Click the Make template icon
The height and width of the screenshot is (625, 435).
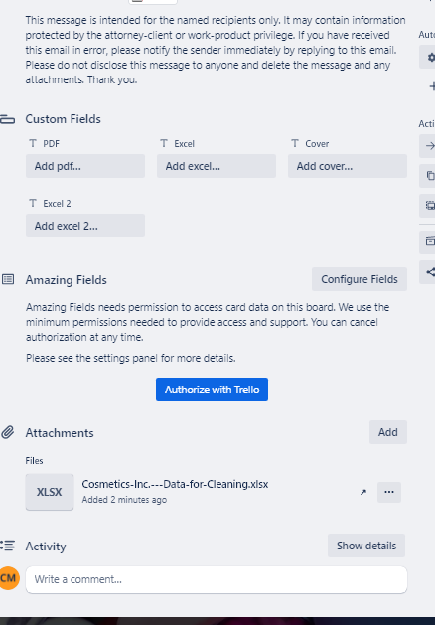[x=428, y=206]
